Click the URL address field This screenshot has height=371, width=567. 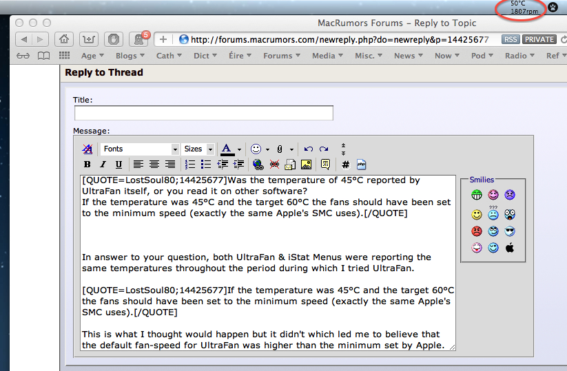339,39
